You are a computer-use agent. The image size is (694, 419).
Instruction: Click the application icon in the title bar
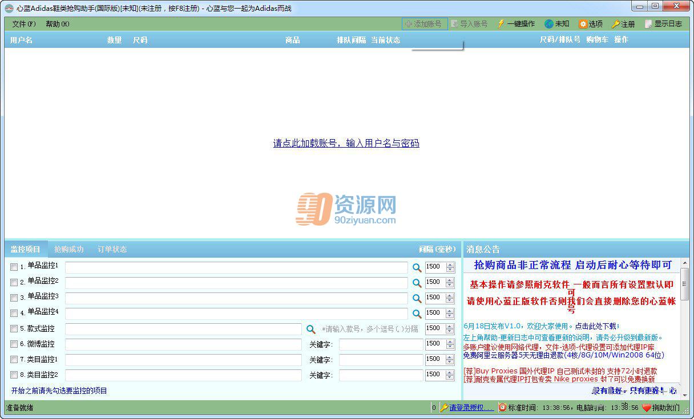9,8
